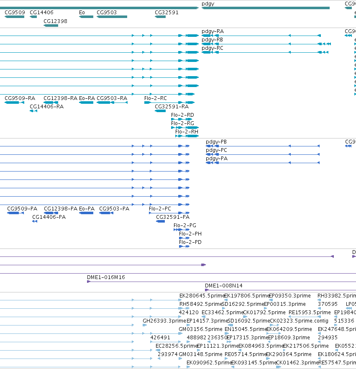
Task: Open the pdgy-PB protein label
Action: pyautogui.click(x=216, y=142)
